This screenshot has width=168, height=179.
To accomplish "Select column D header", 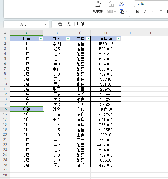I will click(x=106, y=33).
